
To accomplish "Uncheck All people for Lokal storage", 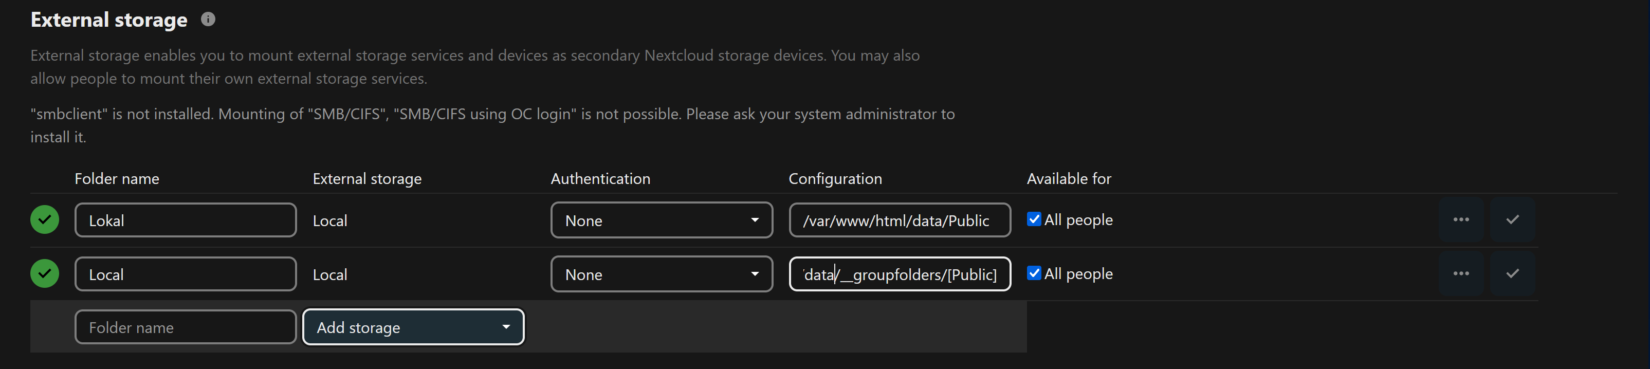I will pyautogui.click(x=1034, y=219).
